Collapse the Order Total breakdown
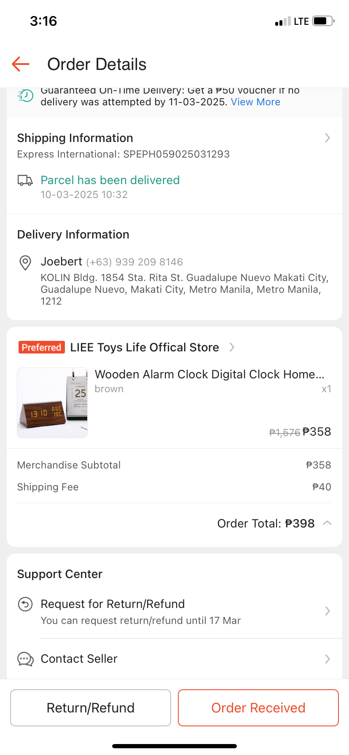This screenshot has height=755, width=349. [327, 523]
